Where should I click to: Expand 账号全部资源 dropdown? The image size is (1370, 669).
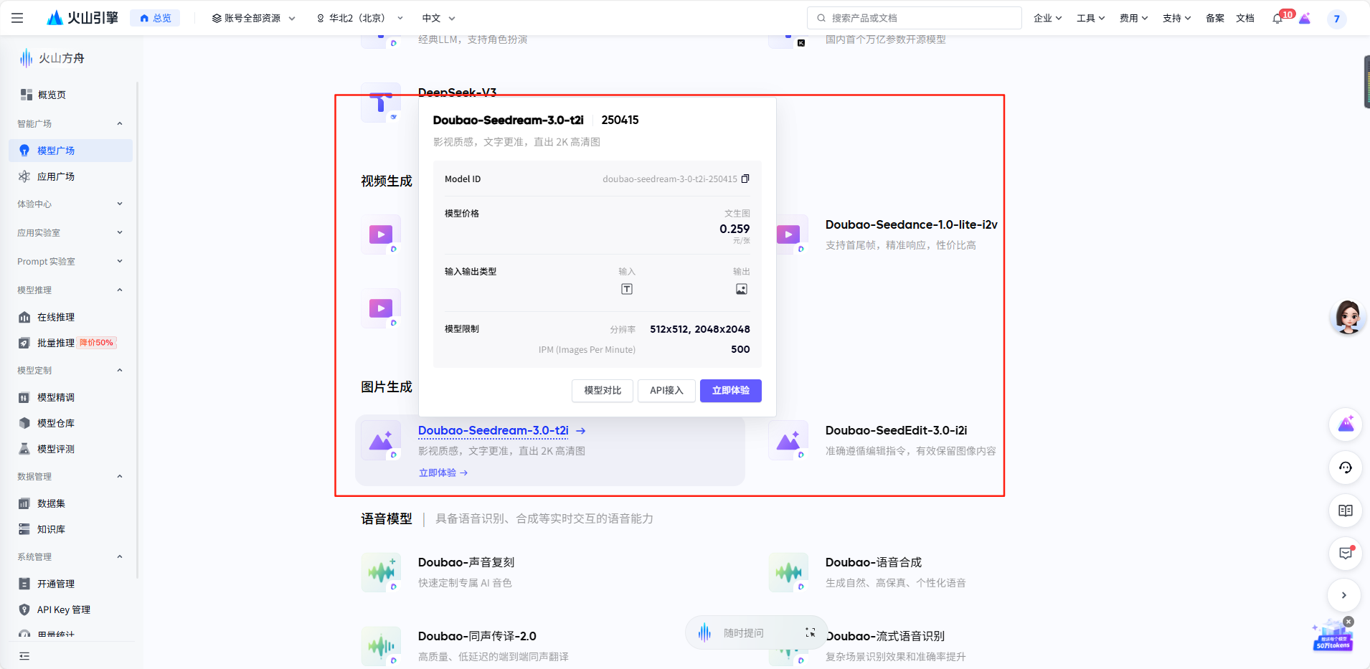click(x=254, y=18)
